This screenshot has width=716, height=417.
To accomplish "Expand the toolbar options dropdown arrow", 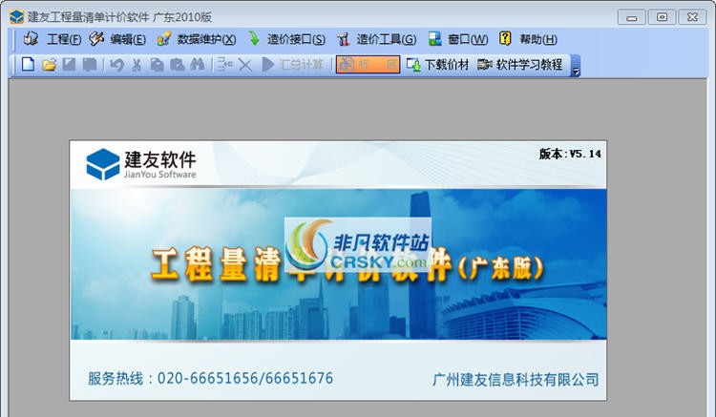I will 576,66.
